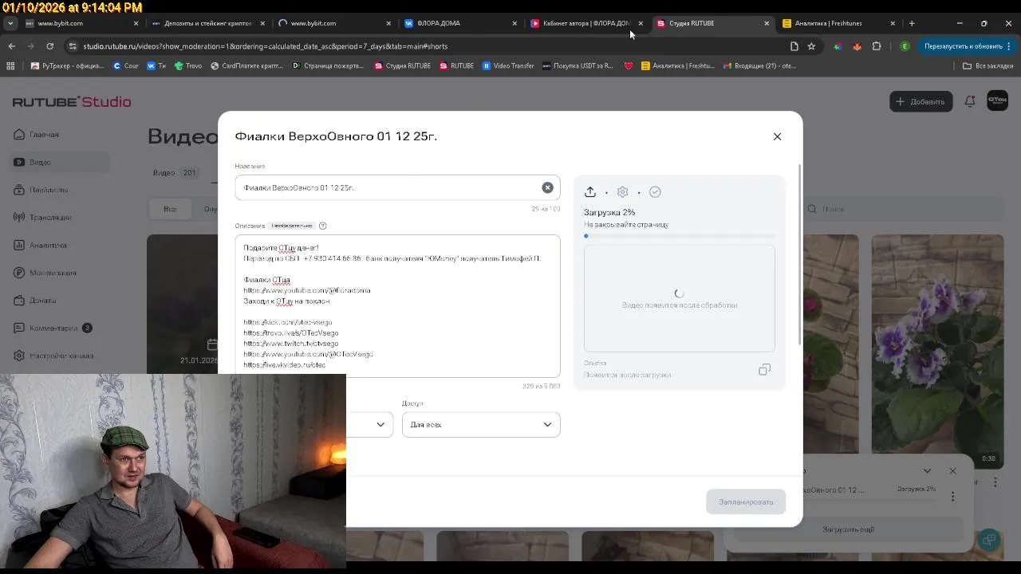Close the upload status panel
1021x574 pixels.
coord(952,471)
